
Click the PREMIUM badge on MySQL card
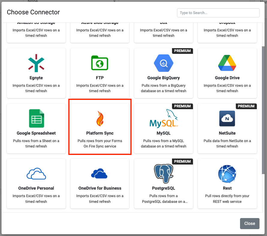click(182, 106)
